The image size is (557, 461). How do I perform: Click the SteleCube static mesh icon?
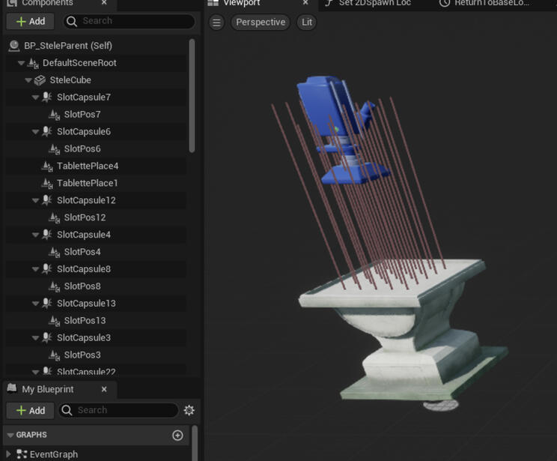40,80
